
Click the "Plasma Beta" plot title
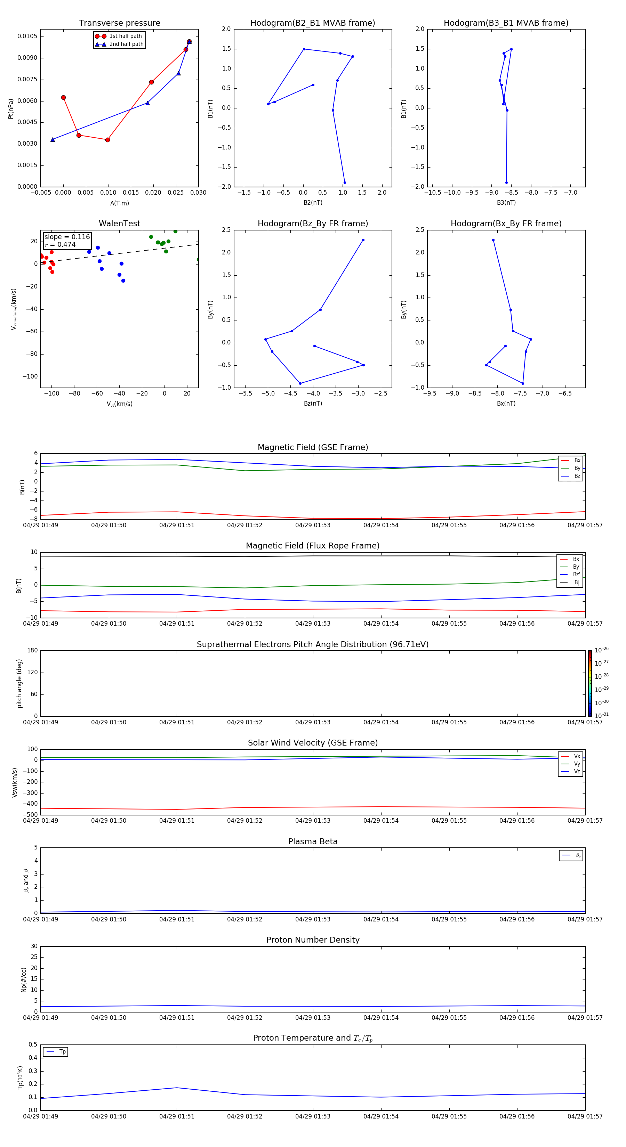313,842
